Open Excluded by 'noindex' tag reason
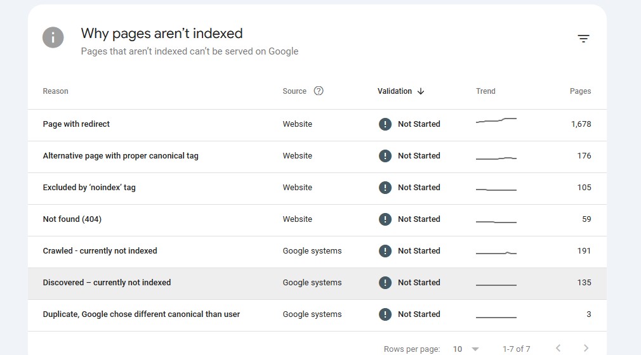The image size is (641, 355). coord(89,188)
